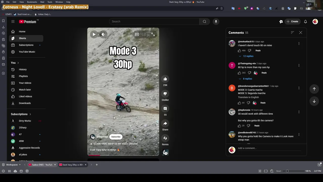Expand 12 replies under motoattack15 comment
323x182 pixels.
(x=246, y=56)
